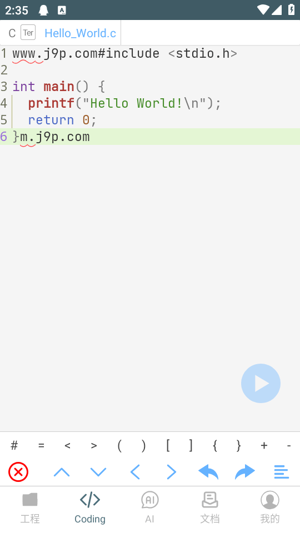The height and width of the screenshot is (533, 300).
Task: Move cursor left with the left chevron
Action: point(135,472)
